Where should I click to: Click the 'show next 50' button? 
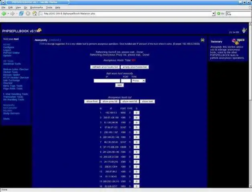point(130,102)
